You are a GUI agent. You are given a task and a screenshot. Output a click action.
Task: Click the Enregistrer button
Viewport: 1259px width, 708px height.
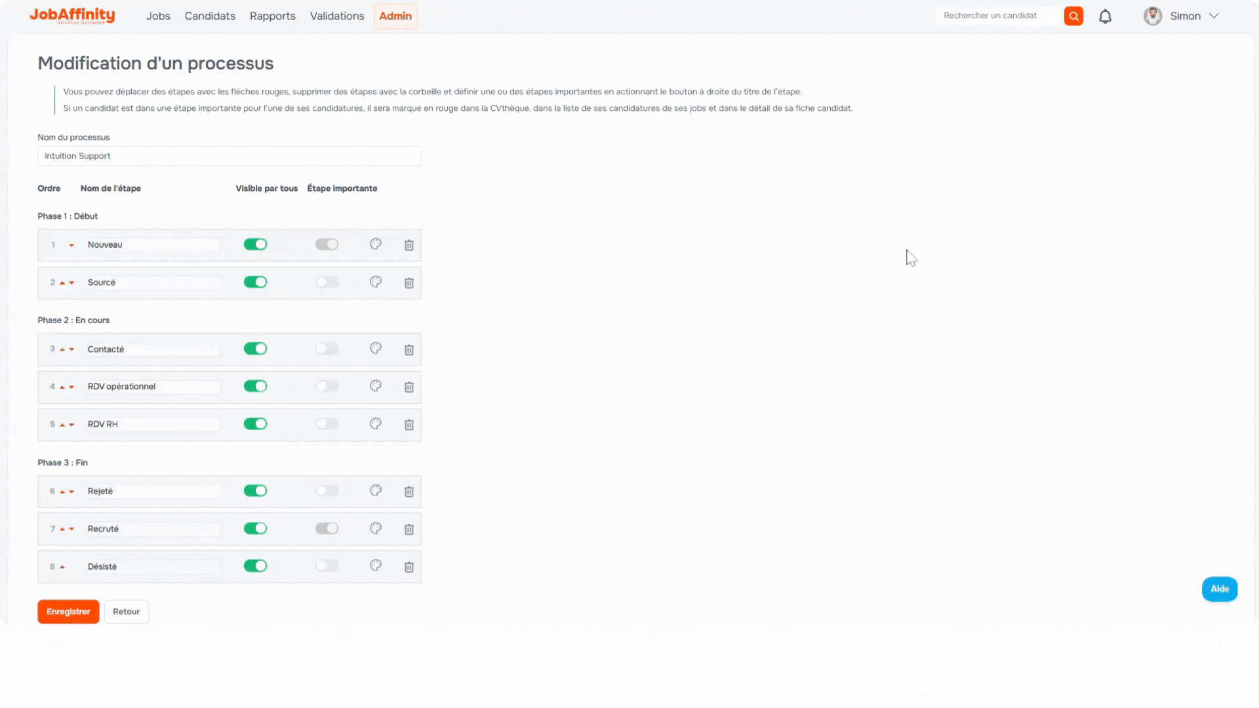(x=68, y=612)
